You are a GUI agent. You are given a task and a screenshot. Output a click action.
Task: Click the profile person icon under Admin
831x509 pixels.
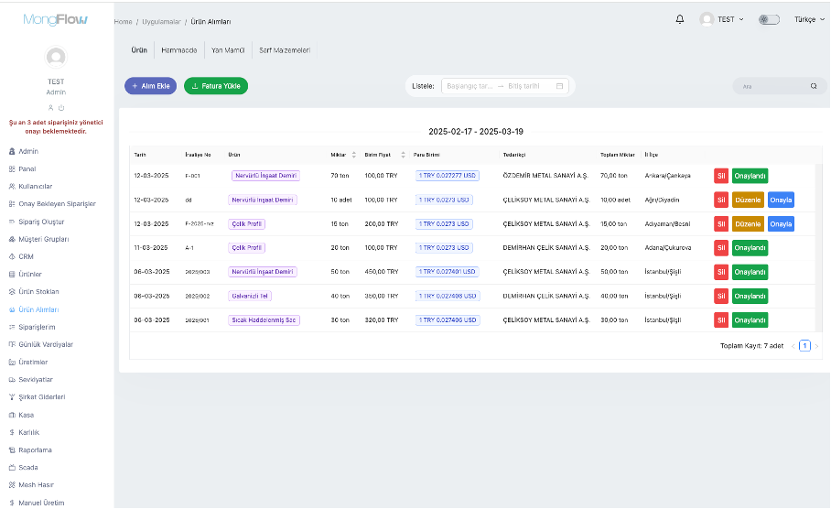(x=51, y=108)
